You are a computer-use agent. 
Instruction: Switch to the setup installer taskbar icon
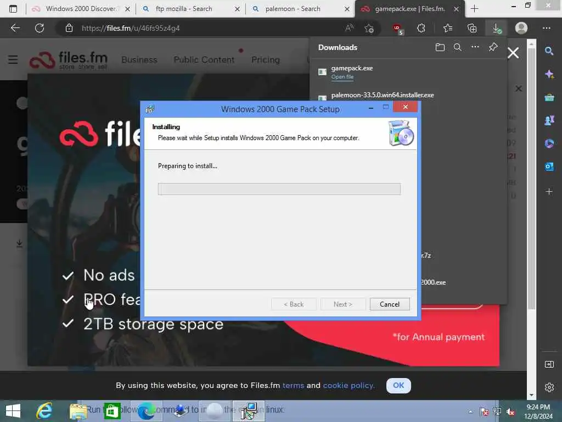(x=249, y=411)
